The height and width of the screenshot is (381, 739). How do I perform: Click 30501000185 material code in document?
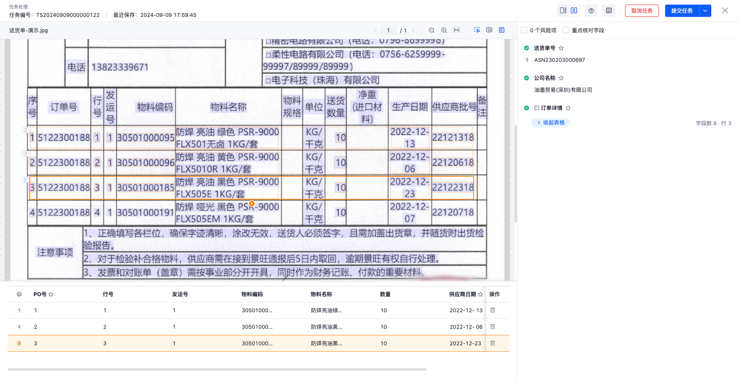[145, 187]
